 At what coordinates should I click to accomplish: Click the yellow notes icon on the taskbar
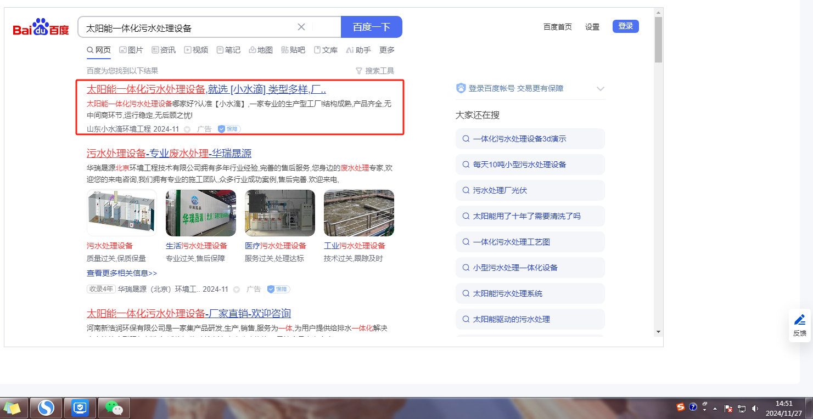click(12, 408)
